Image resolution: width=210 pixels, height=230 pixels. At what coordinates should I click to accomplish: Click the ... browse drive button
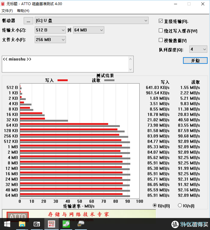coord(28,21)
